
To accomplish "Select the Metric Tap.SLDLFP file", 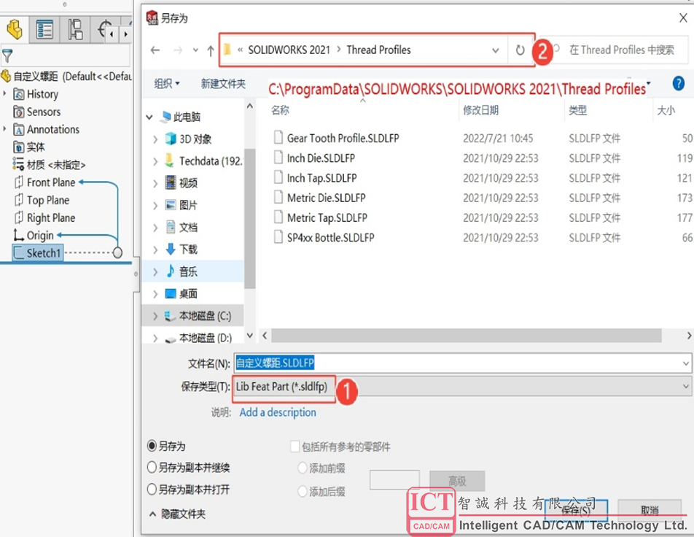I will point(327,217).
